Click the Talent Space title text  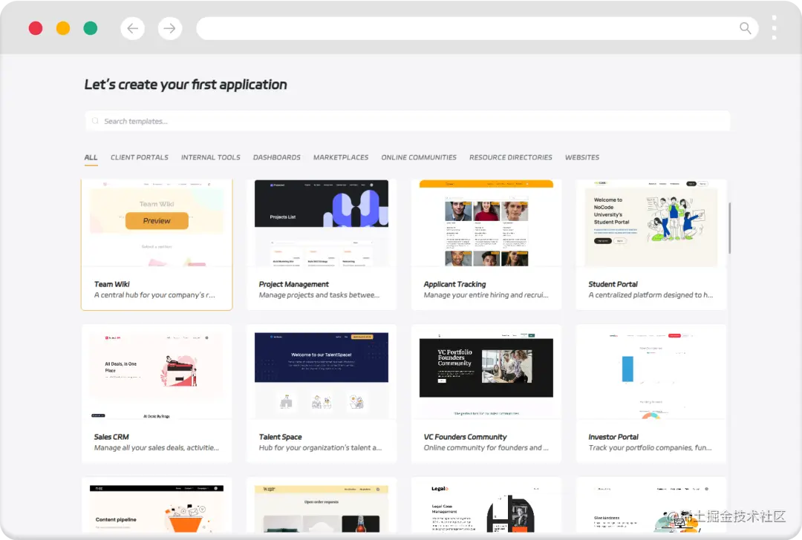(x=280, y=437)
